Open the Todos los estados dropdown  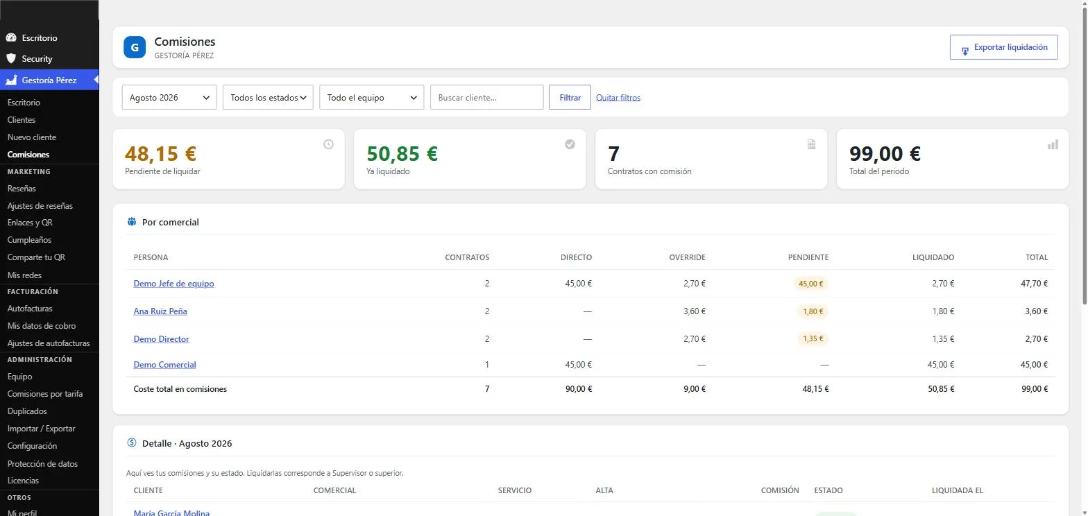pos(268,97)
